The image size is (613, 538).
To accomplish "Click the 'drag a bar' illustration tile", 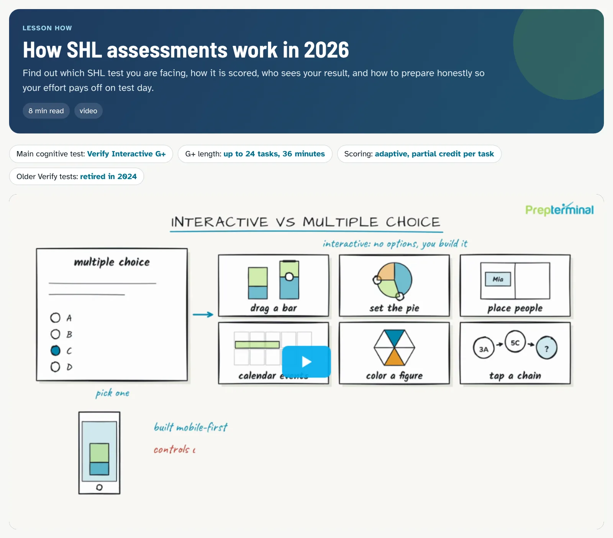I will tap(274, 286).
